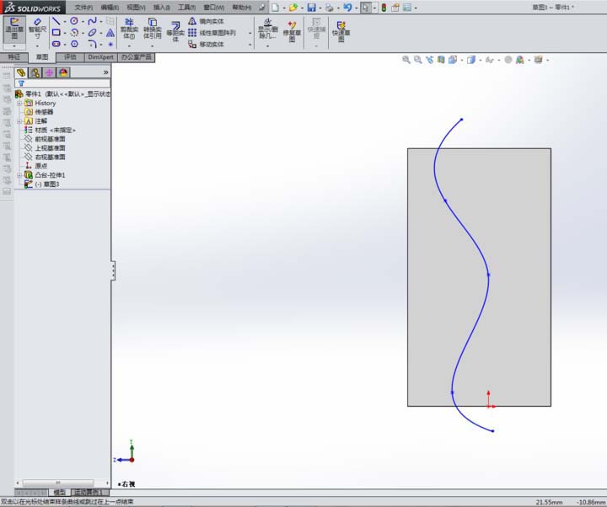
Task: Toggle Hide/Show Items glasses icon
Action: pos(490,60)
